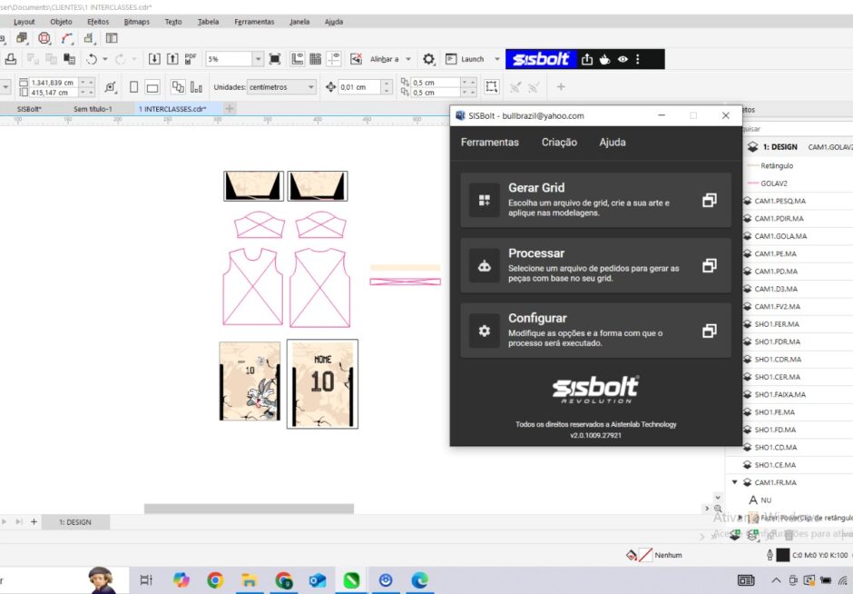Viewport: 853px width, 594px height.
Task: Open Ferramentas tab in SISBolt window
Action: pos(490,142)
